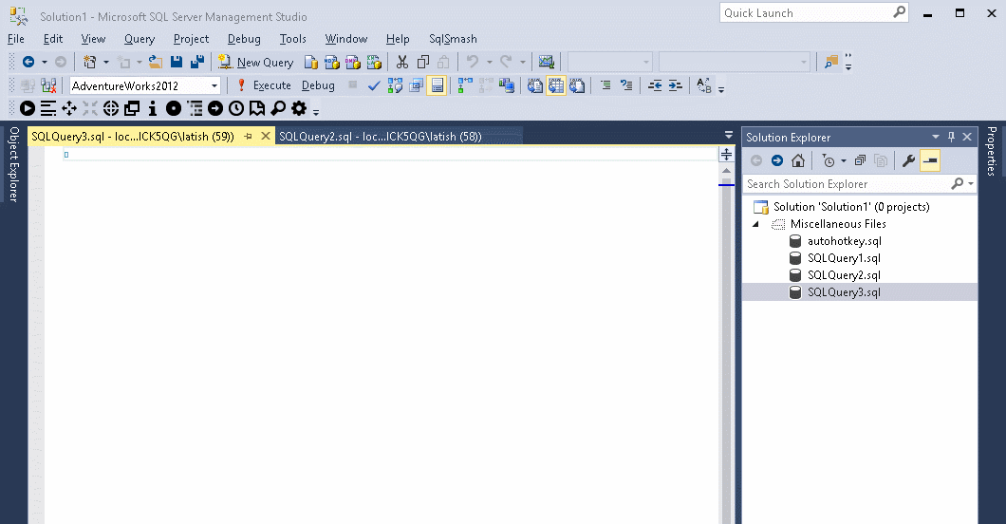Image resolution: width=1006 pixels, height=524 pixels.
Task: Open the Tools menu
Action: [292, 39]
